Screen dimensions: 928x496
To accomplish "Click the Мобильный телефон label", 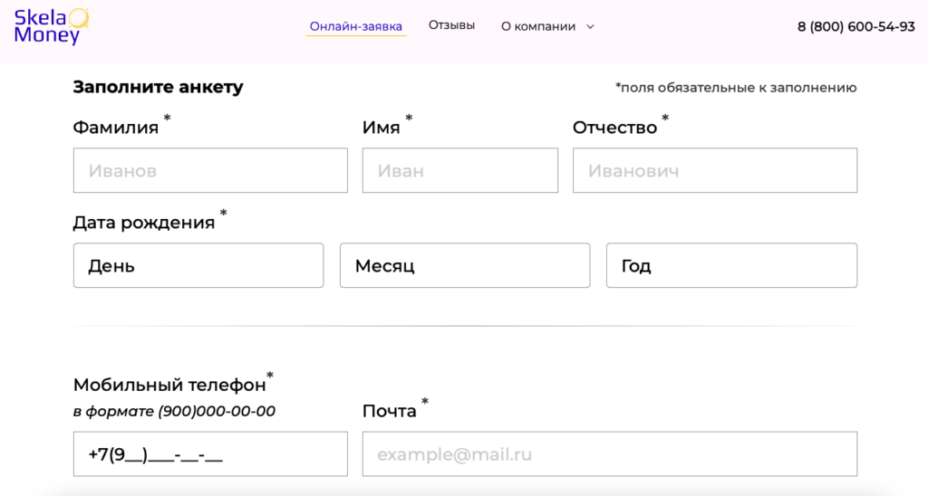I will pos(169,385).
